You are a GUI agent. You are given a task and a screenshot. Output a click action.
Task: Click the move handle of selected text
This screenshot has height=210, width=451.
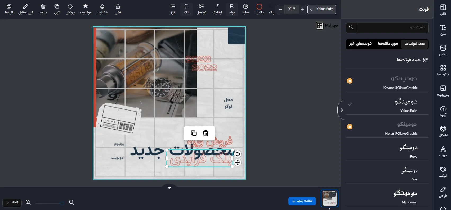pyautogui.click(x=238, y=162)
